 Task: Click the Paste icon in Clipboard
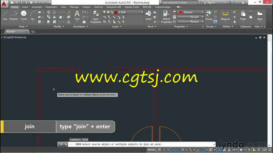click(x=243, y=15)
